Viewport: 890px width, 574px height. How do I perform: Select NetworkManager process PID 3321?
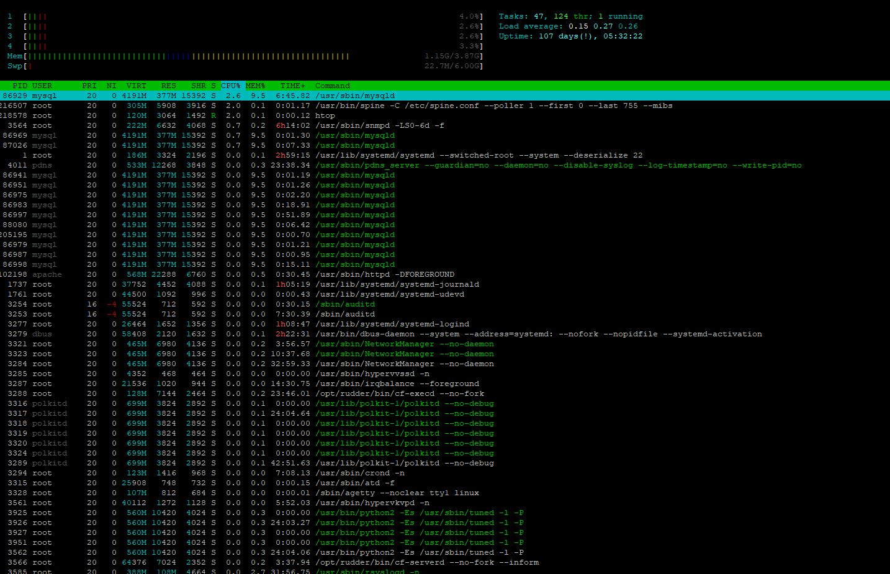tap(445, 344)
